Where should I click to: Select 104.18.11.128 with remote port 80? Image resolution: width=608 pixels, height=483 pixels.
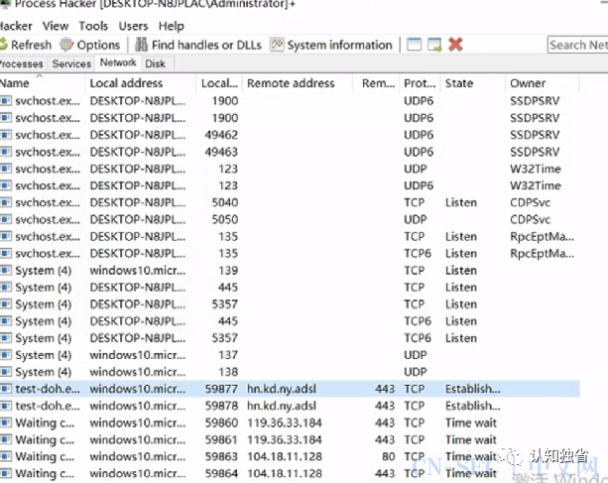[x=285, y=456]
